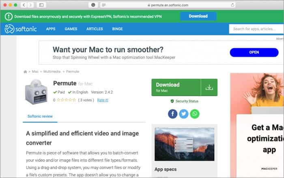This screenshot has width=284, height=178.
Task: Select the Softonic review tab
Action: [x=40, y=116]
